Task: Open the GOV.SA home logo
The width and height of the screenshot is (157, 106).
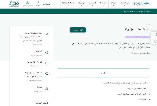Action: (x=141, y=4)
